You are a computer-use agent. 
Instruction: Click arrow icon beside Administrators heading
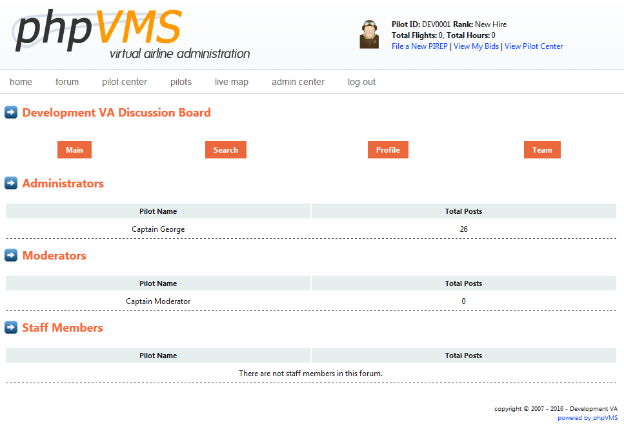point(11,183)
